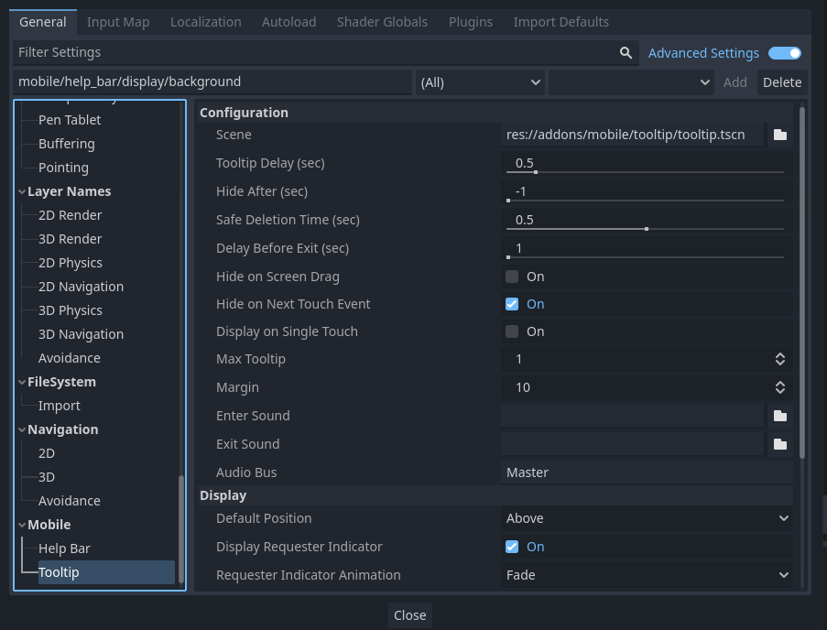Collapse the Mobile tree section
This screenshot has width=827, height=630.
point(22,525)
